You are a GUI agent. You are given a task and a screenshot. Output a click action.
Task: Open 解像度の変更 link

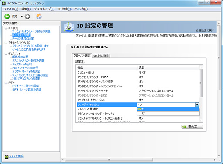[20, 57]
